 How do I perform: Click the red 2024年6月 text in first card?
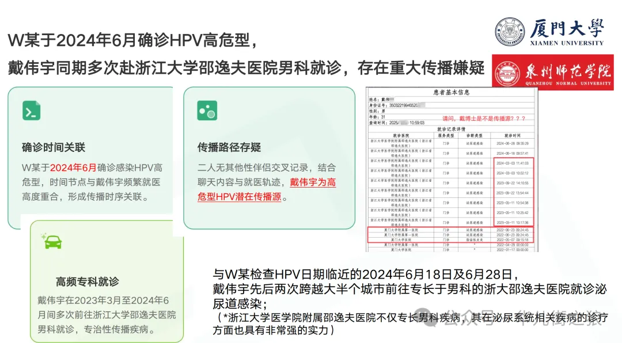coord(73,167)
